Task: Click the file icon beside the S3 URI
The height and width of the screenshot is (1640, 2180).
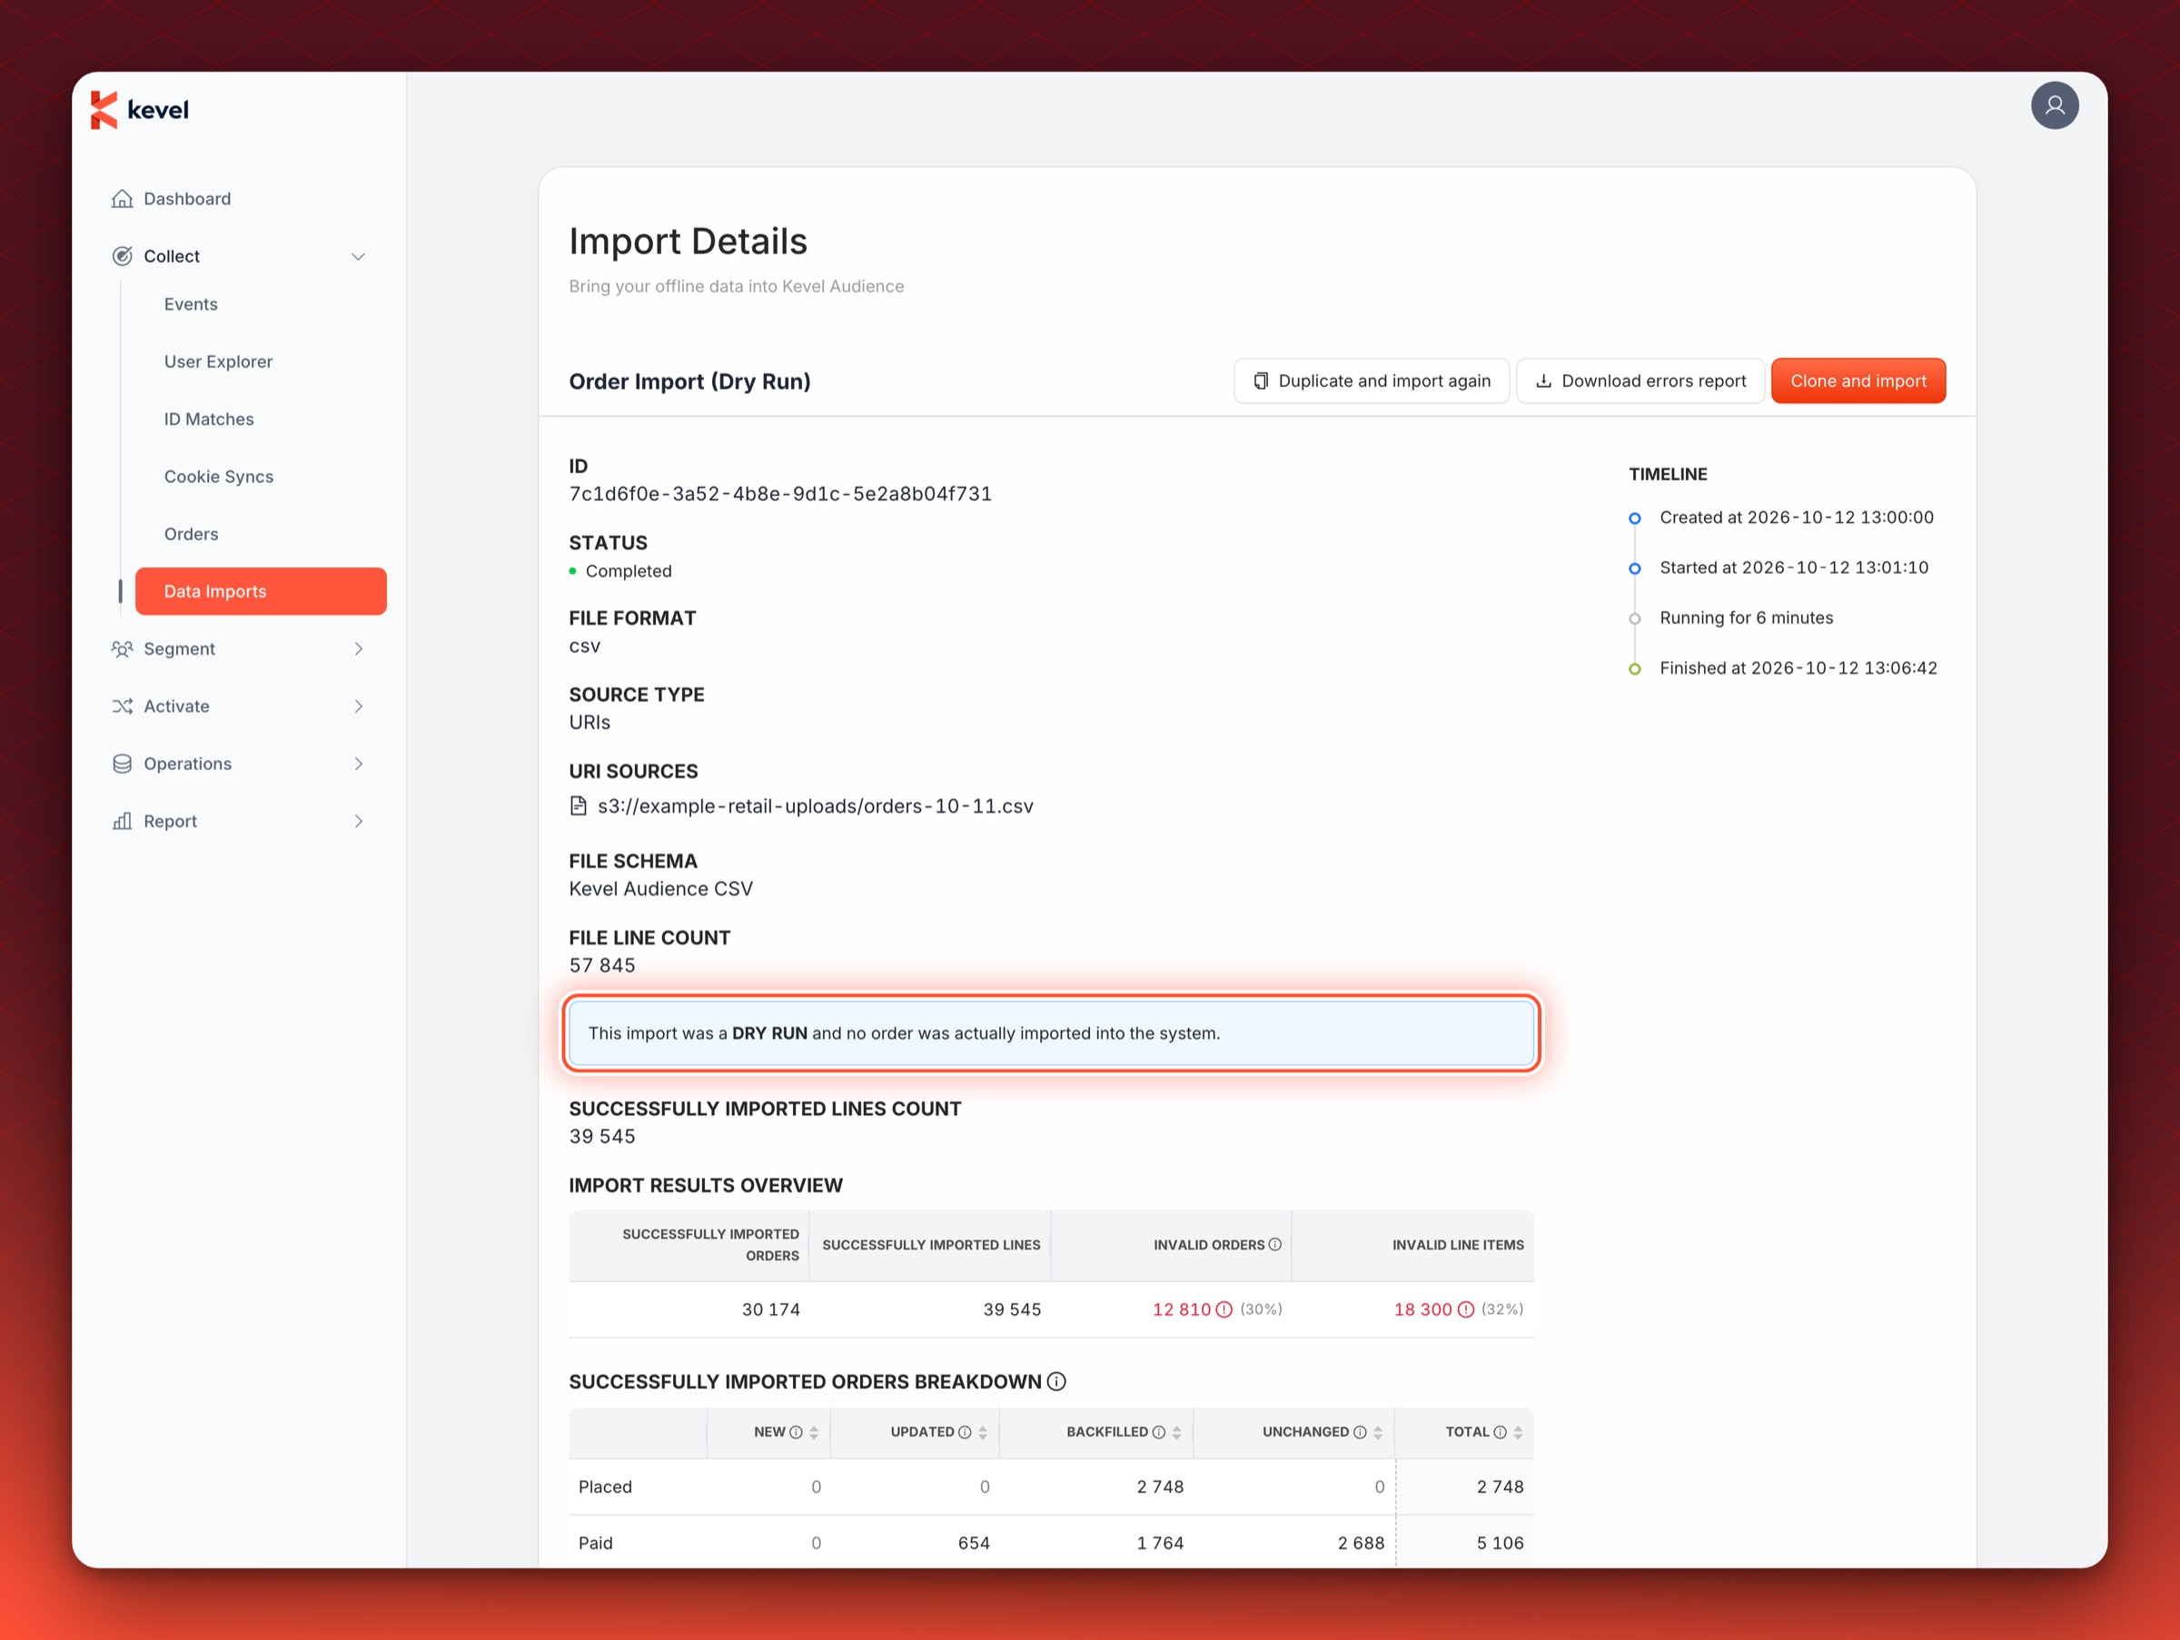Action: click(x=579, y=805)
